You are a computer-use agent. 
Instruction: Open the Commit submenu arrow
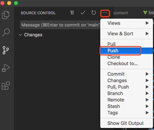[x=147, y=74]
